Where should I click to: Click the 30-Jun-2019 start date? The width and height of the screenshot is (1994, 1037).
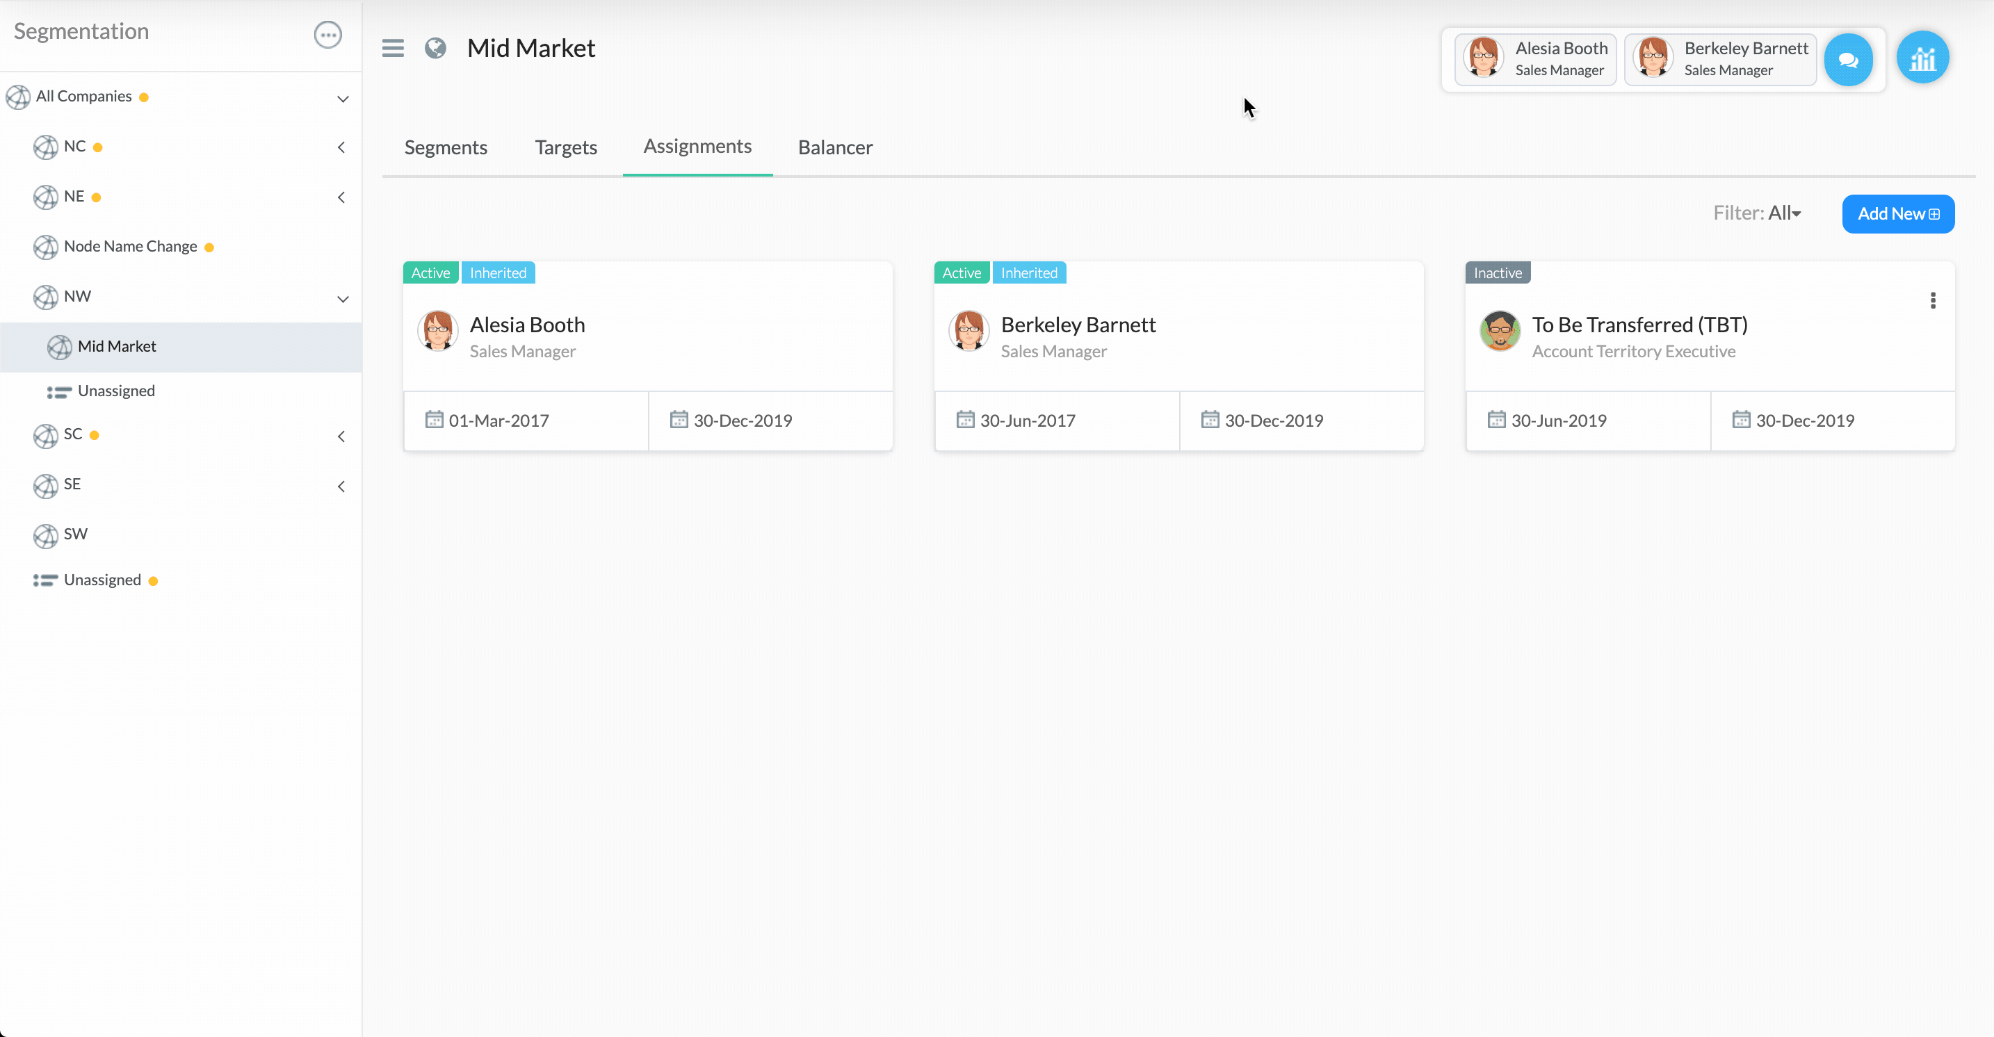point(1558,420)
